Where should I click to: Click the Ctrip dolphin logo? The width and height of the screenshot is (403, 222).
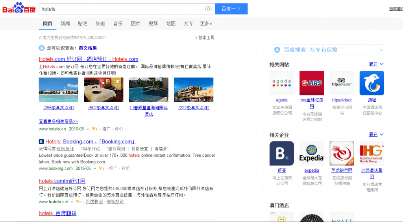click(x=372, y=83)
